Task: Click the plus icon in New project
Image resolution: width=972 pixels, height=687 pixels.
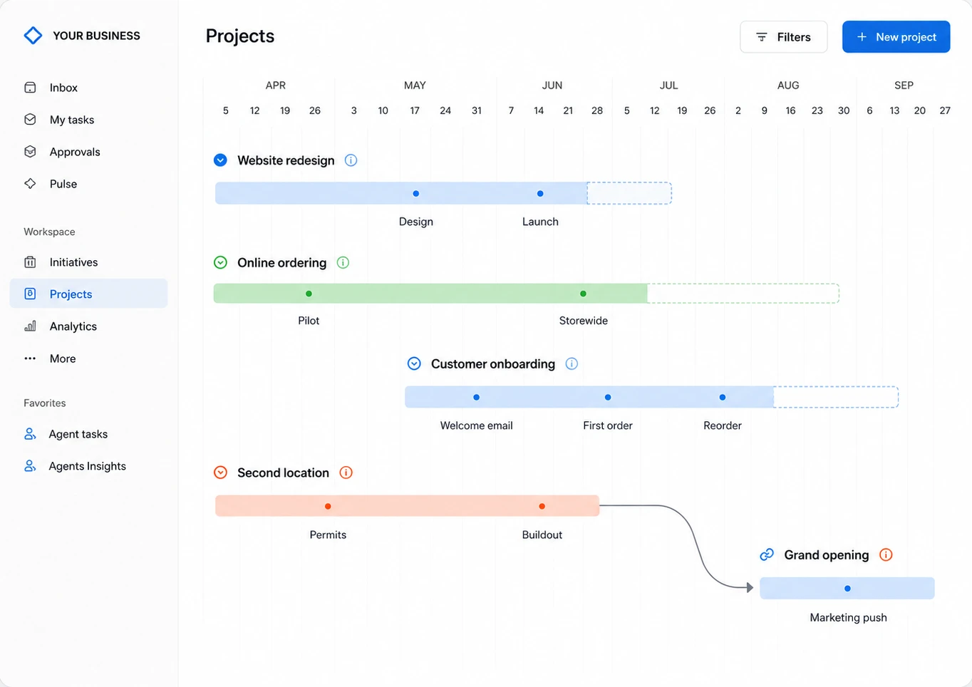Action: click(x=862, y=37)
